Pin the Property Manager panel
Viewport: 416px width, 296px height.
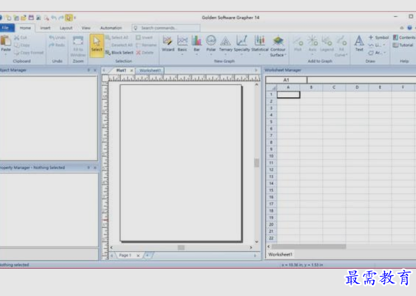89,167
